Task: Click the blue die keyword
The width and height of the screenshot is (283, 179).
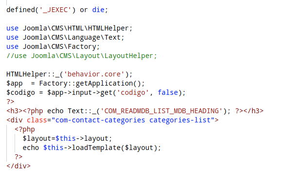Action: tap(98, 10)
